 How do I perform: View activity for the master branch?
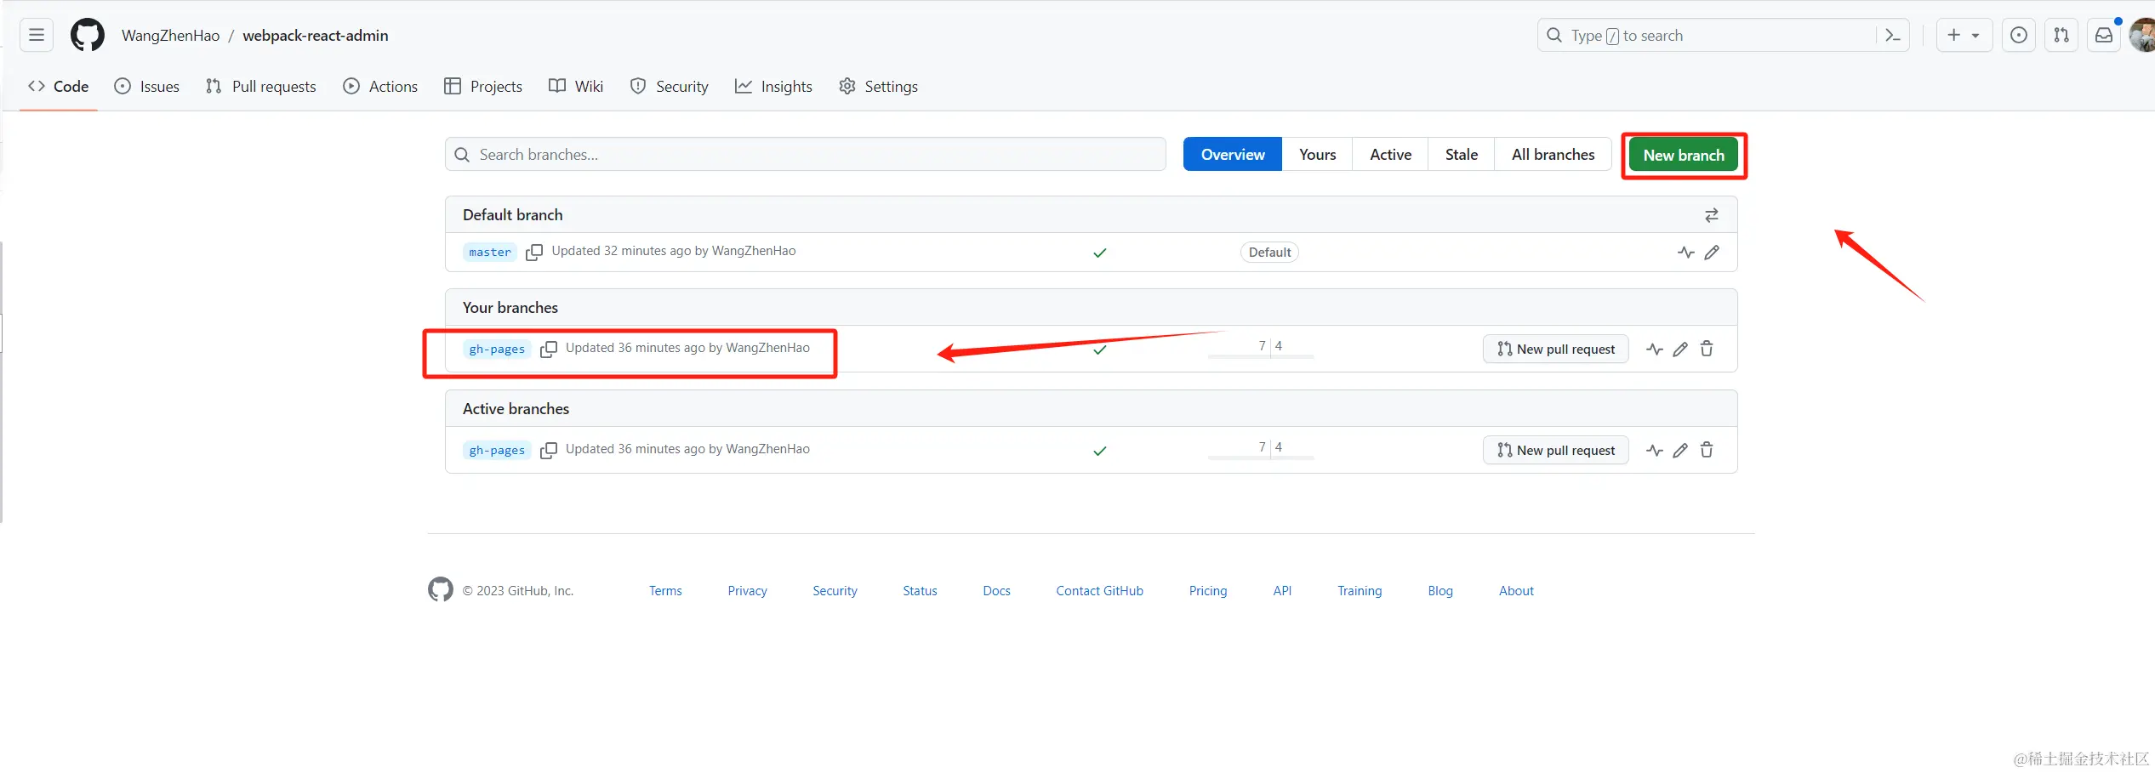coord(1686,253)
